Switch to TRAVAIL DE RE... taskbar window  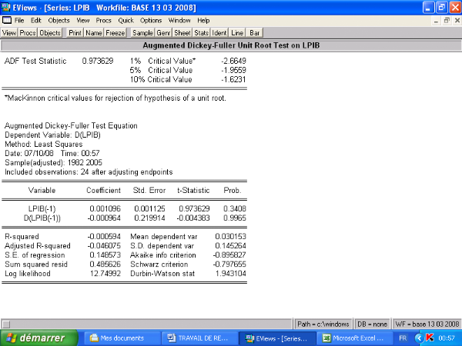coord(199,338)
